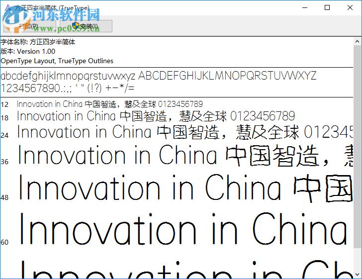Screen dimensions: 362x279
Task: Minimize the font viewer window
Action: coord(305,7)
